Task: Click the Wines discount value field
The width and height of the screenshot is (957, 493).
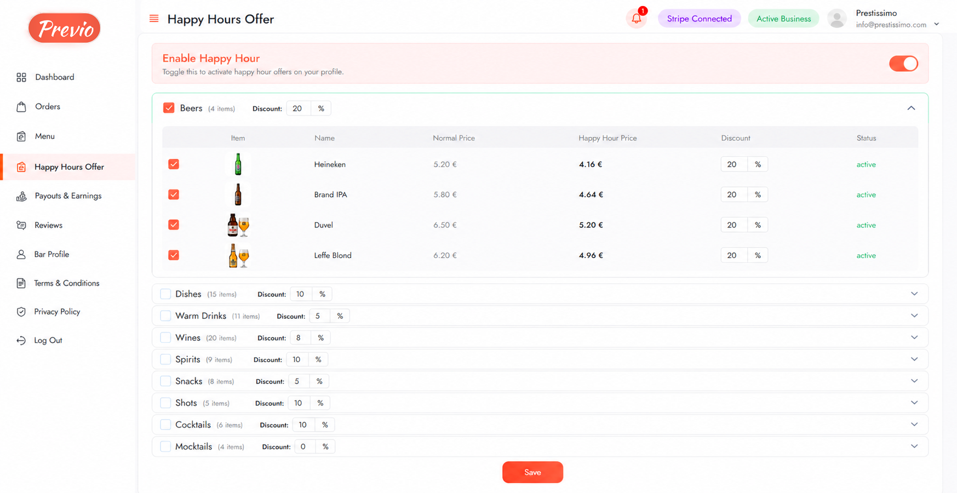Action: 300,337
